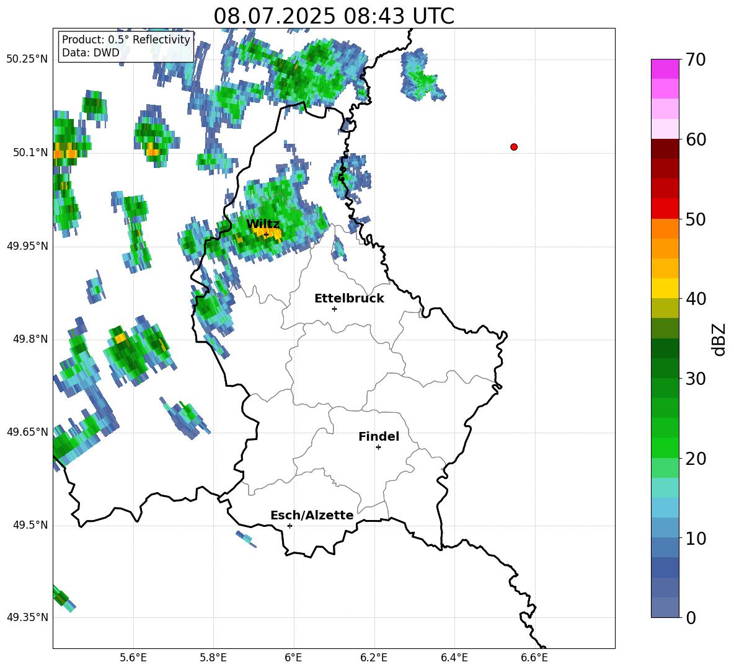Image resolution: width=734 pixels, height=670 pixels.
Task: Click the Findel location label
Action: coord(379,436)
